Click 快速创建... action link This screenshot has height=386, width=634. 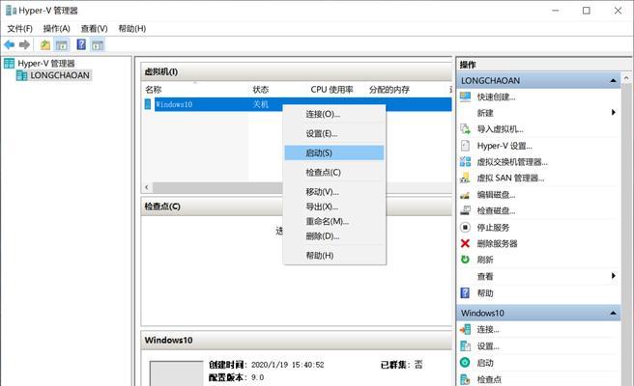496,96
